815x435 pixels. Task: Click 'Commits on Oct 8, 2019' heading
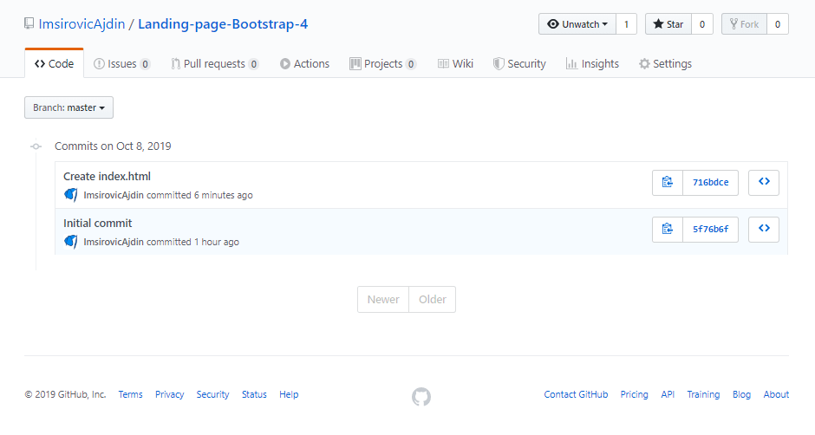(113, 146)
